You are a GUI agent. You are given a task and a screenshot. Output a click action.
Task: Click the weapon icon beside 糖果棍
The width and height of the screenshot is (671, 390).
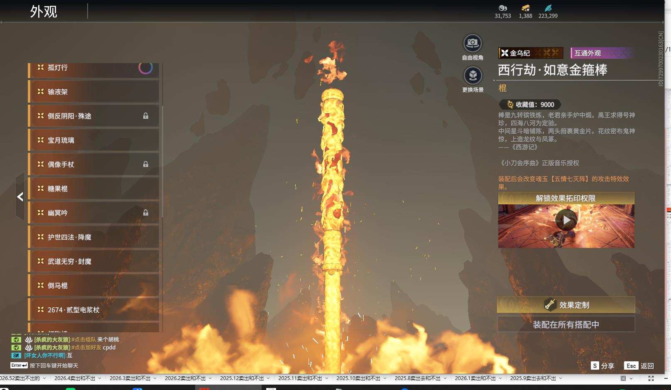click(x=41, y=189)
